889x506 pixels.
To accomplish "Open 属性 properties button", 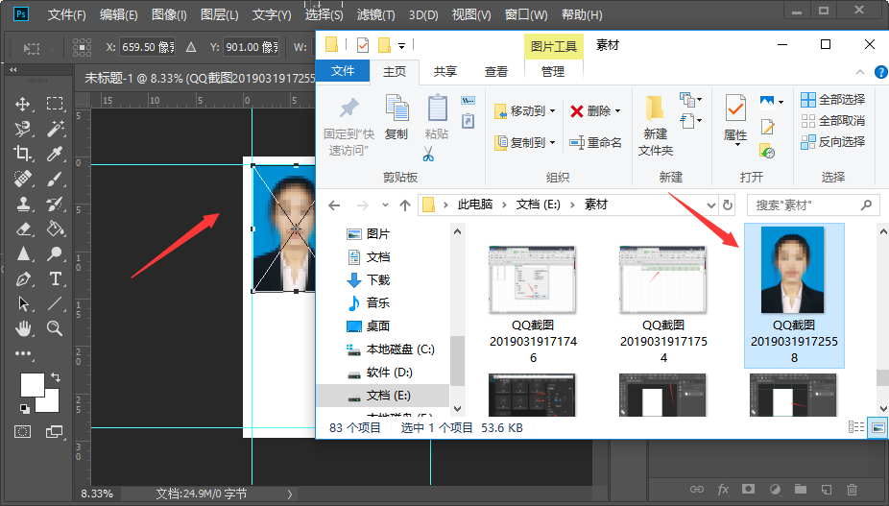I will pos(735,120).
